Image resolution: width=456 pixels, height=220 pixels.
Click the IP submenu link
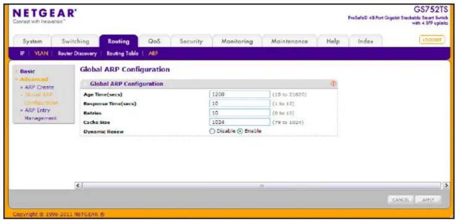click(22, 54)
